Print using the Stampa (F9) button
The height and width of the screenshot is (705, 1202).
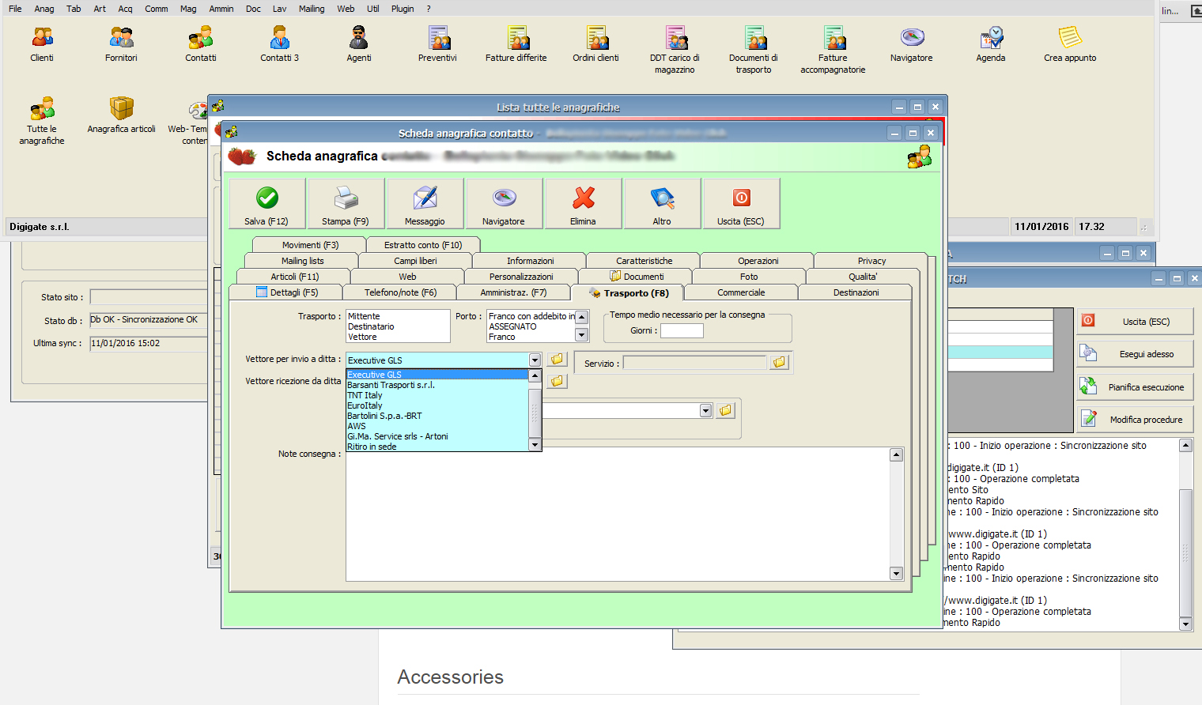(346, 204)
